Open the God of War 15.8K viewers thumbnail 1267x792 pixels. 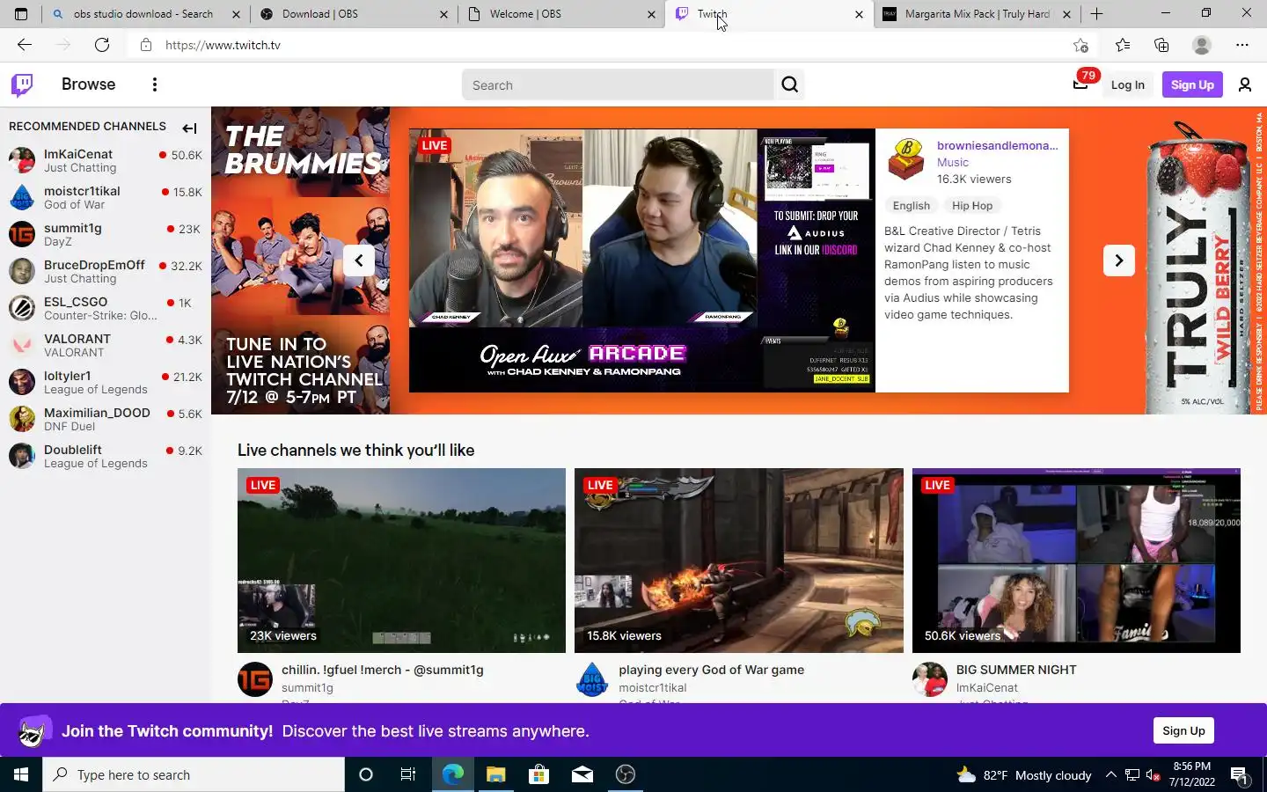739,561
